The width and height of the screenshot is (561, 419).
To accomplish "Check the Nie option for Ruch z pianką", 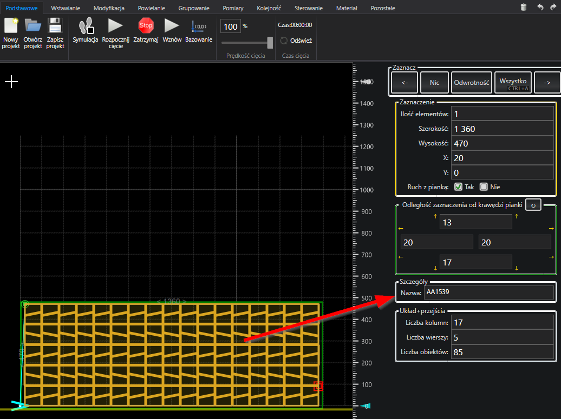I will point(484,187).
